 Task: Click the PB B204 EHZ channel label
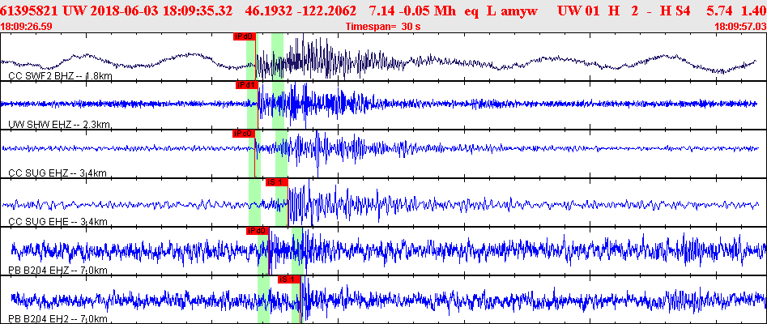click(x=58, y=271)
